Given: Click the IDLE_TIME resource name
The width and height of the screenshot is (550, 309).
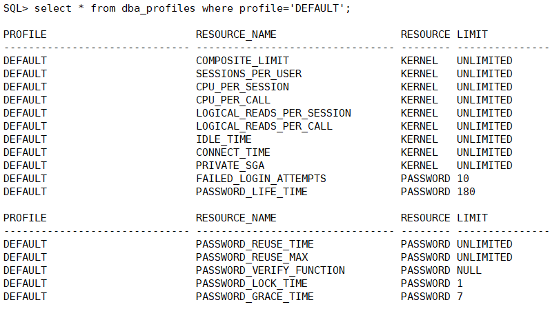Looking at the screenshot, I should (x=224, y=139).
